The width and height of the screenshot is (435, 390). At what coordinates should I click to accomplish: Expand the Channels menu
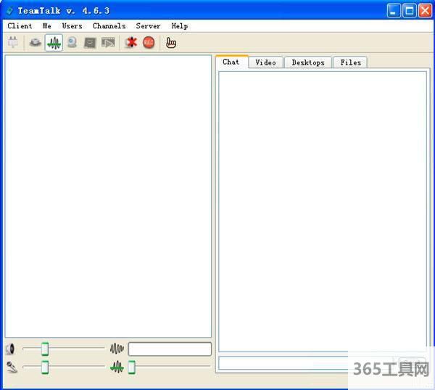coord(109,26)
